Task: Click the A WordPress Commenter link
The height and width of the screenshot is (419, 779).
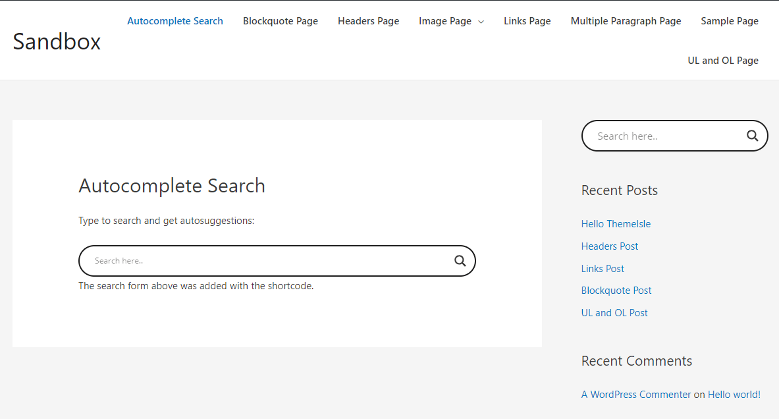Action: [x=635, y=394]
